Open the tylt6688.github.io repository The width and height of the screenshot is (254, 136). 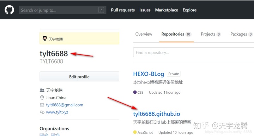pos(157,114)
